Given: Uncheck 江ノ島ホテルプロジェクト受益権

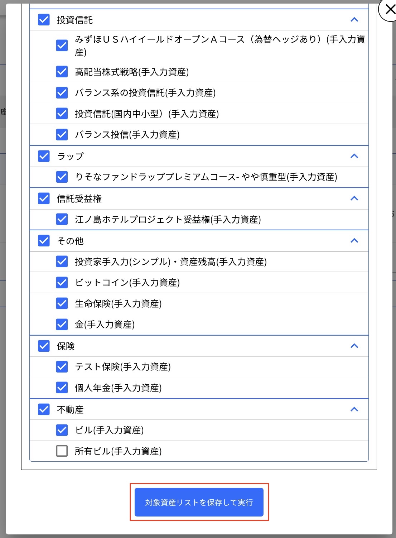Looking at the screenshot, I should click(x=62, y=219).
